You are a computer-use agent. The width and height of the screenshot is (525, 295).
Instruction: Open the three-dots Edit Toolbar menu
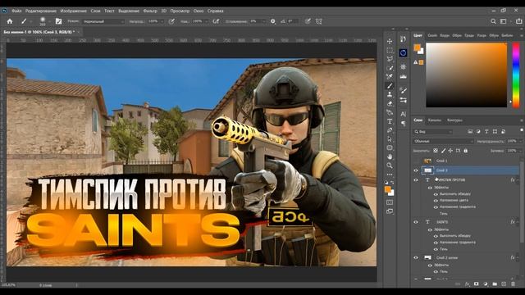coord(390,175)
